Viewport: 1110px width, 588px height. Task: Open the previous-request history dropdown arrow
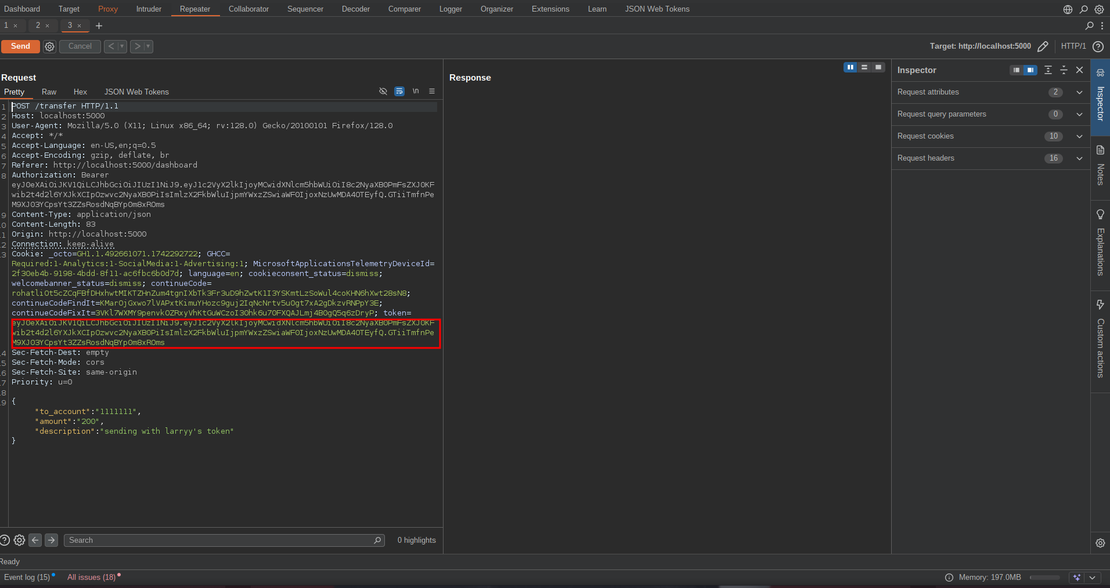(122, 46)
